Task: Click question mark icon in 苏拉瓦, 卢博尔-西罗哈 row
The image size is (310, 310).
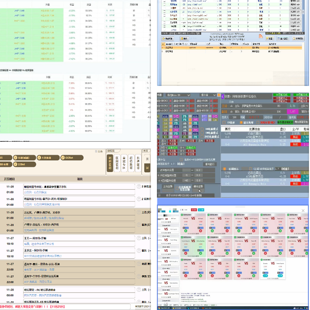Action: tap(139, 212)
